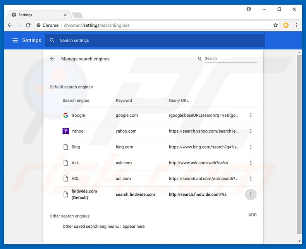
Task: Open more actions for Bing
Action: point(251,147)
